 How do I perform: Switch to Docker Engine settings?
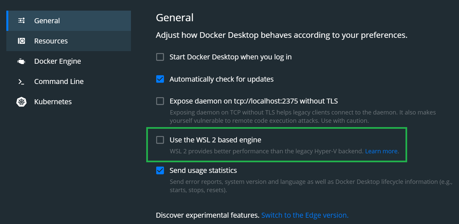tap(57, 61)
